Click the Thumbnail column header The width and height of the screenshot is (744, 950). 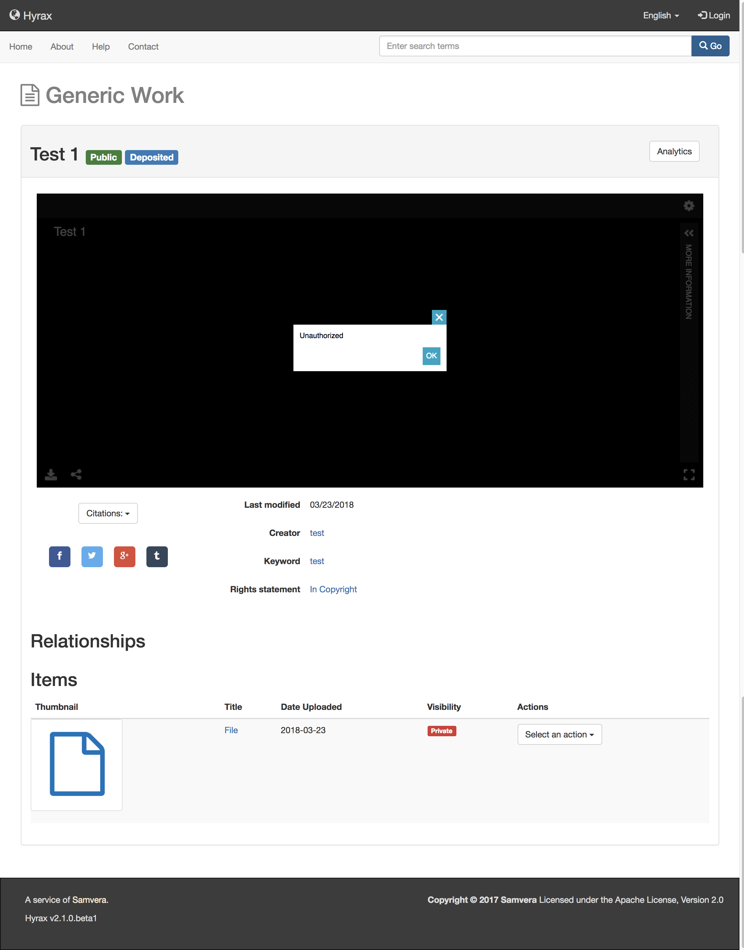click(57, 707)
